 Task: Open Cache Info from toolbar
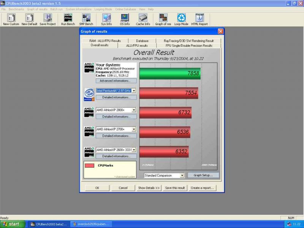(143, 19)
